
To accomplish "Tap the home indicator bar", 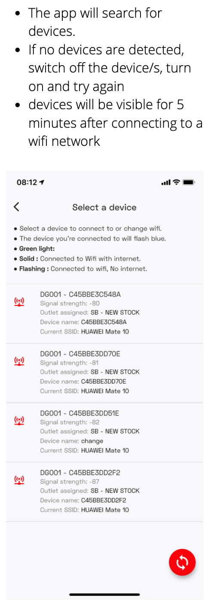I will coord(104,595).
